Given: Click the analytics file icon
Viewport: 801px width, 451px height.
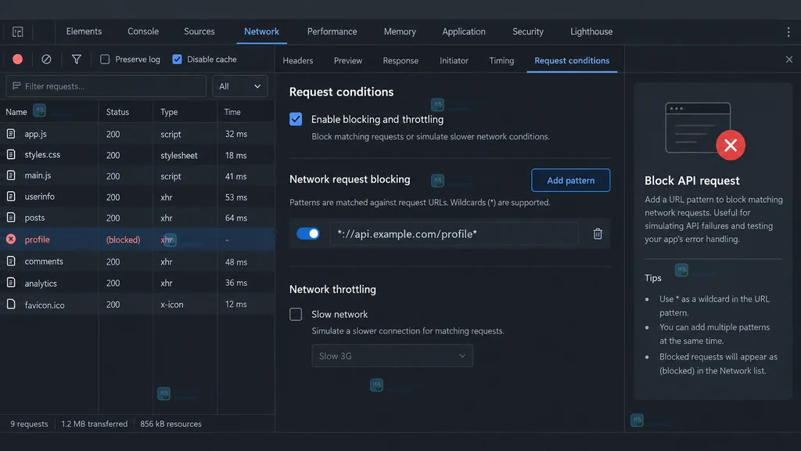Looking at the screenshot, I should pyautogui.click(x=11, y=283).
